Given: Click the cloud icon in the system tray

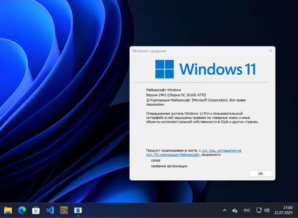Looking at the screenshot, I should click(235, 210).
